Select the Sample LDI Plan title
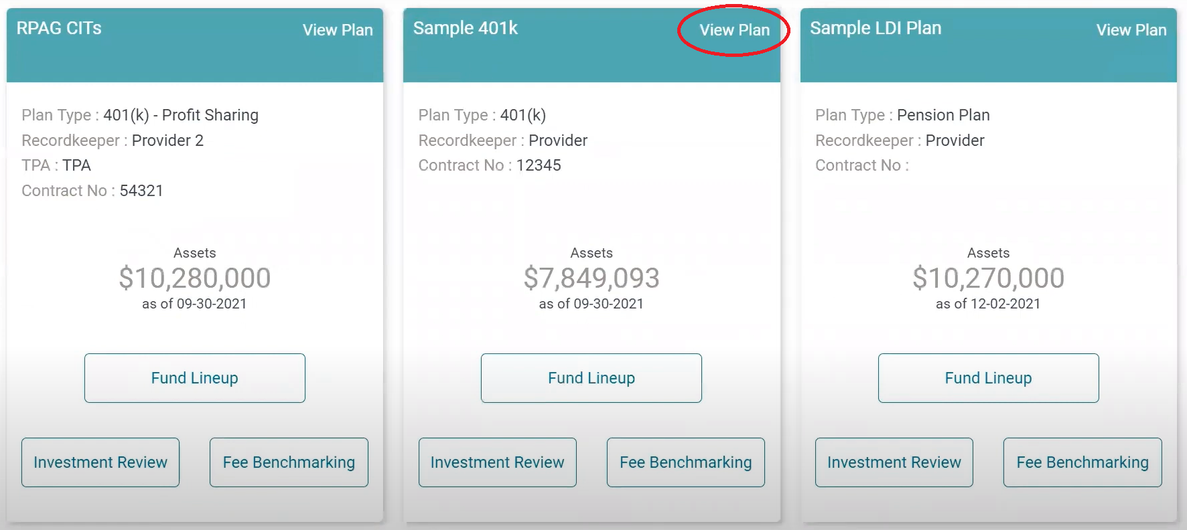Viewport: 1187px width, 530px height. pos(876,29)
